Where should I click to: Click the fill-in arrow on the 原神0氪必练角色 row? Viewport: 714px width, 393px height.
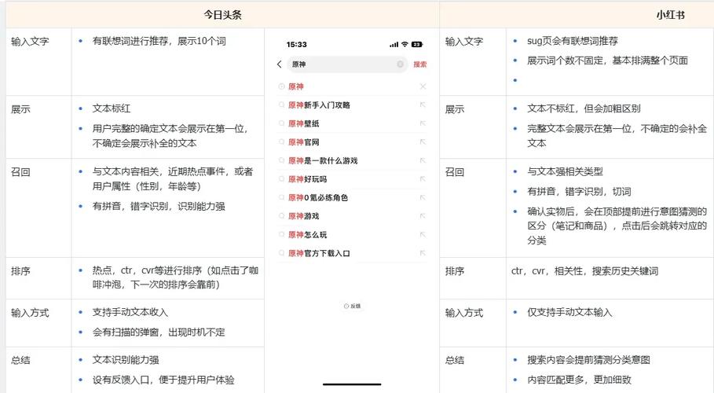coord(423,197)
